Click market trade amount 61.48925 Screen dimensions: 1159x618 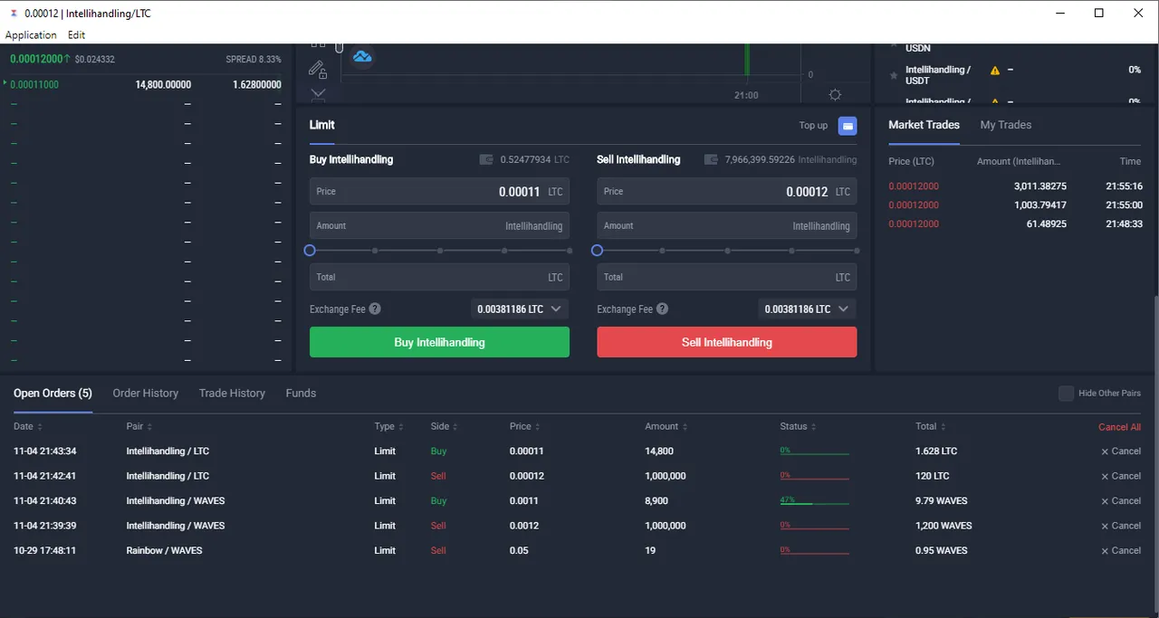coord(1046,224)
